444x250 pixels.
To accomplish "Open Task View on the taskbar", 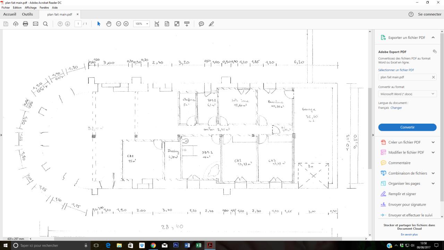I will [96, 245].
